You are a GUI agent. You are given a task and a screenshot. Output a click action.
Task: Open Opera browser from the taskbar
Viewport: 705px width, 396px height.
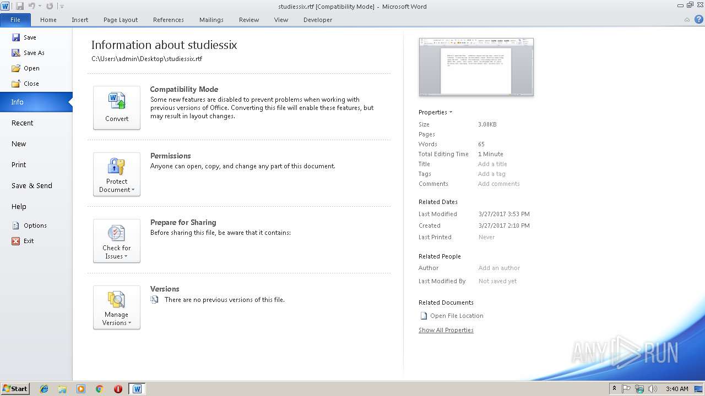[x=118, y=389]
